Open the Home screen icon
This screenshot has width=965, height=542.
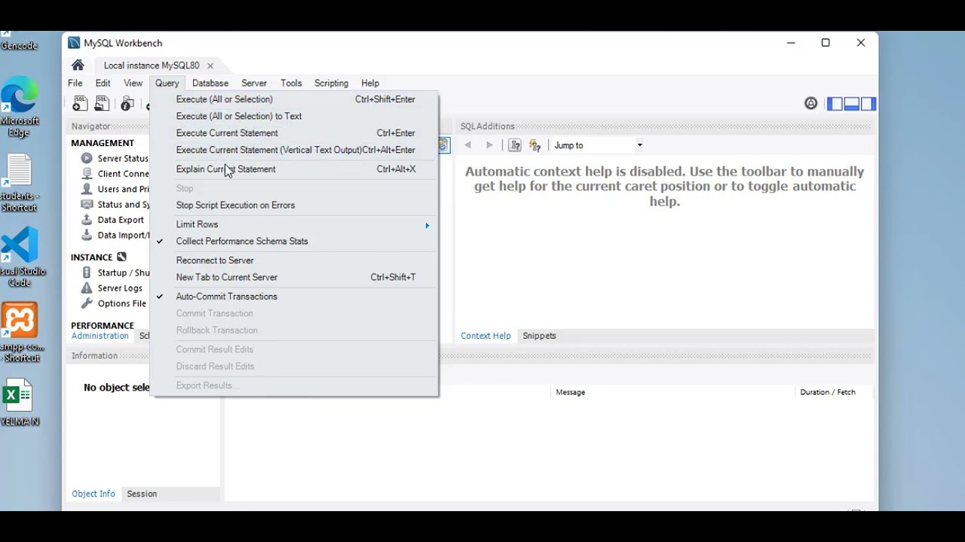click(78, 65)
